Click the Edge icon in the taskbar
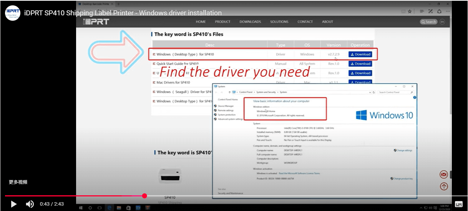The height and width of the screenshot is (211, 468). coord(110,208)
